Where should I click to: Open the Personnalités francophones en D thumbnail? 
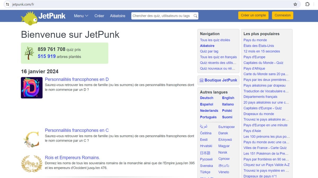(x=32, y=88)
